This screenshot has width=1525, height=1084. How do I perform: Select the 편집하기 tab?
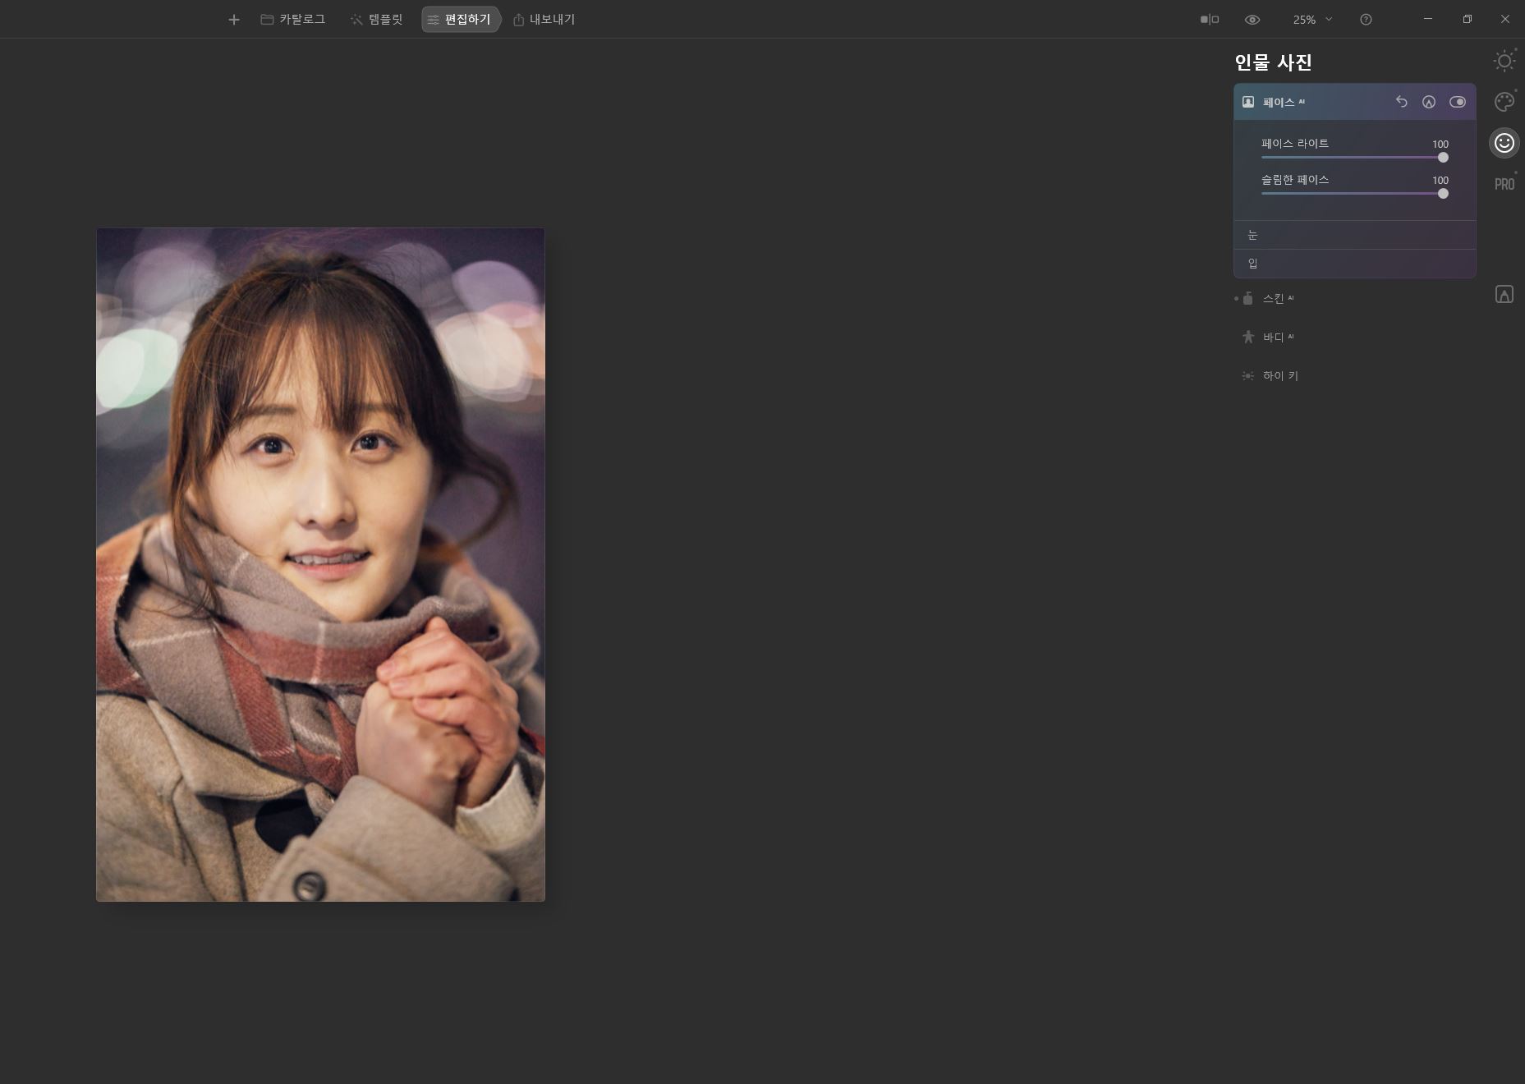(460, 20)
